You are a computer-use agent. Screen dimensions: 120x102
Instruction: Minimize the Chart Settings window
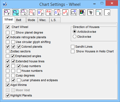click(94, 4)
